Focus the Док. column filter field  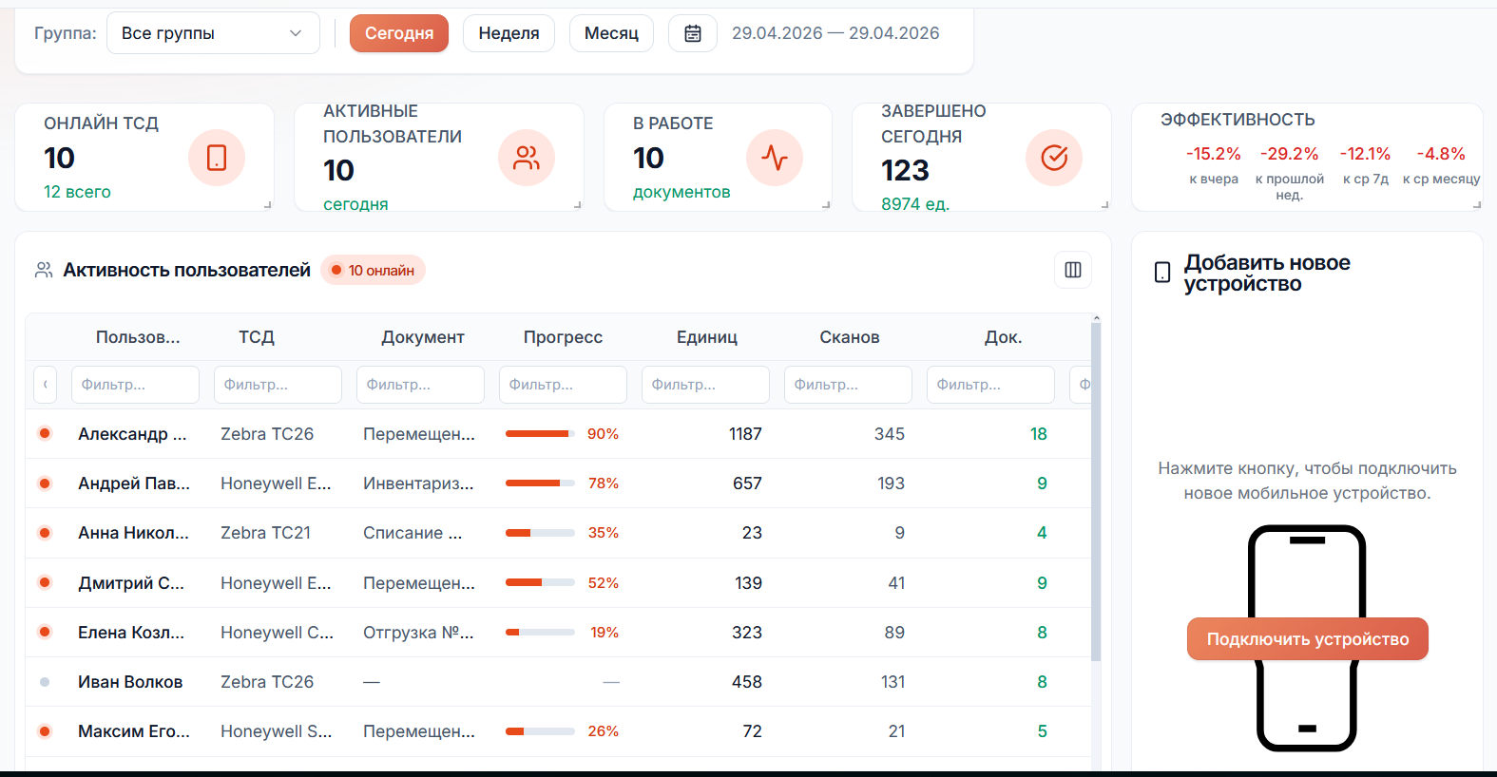click(990, 385)
